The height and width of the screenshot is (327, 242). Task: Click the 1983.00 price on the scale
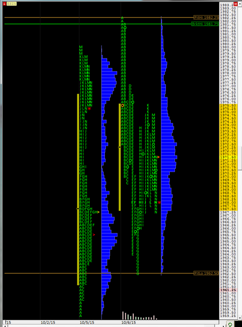click(228, 8)
